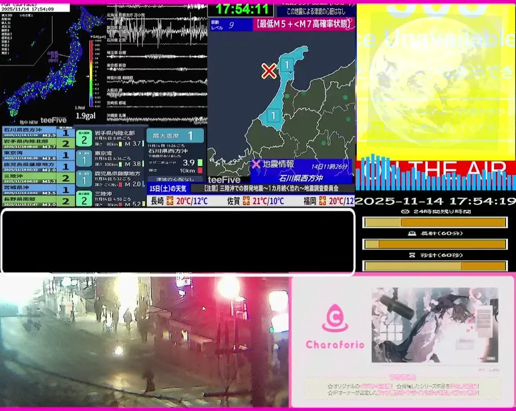The height and width of the screenshot is (411, 516).
Task: Click the 東京都 新宿 seismogram trace
Action: click(157, 68)
